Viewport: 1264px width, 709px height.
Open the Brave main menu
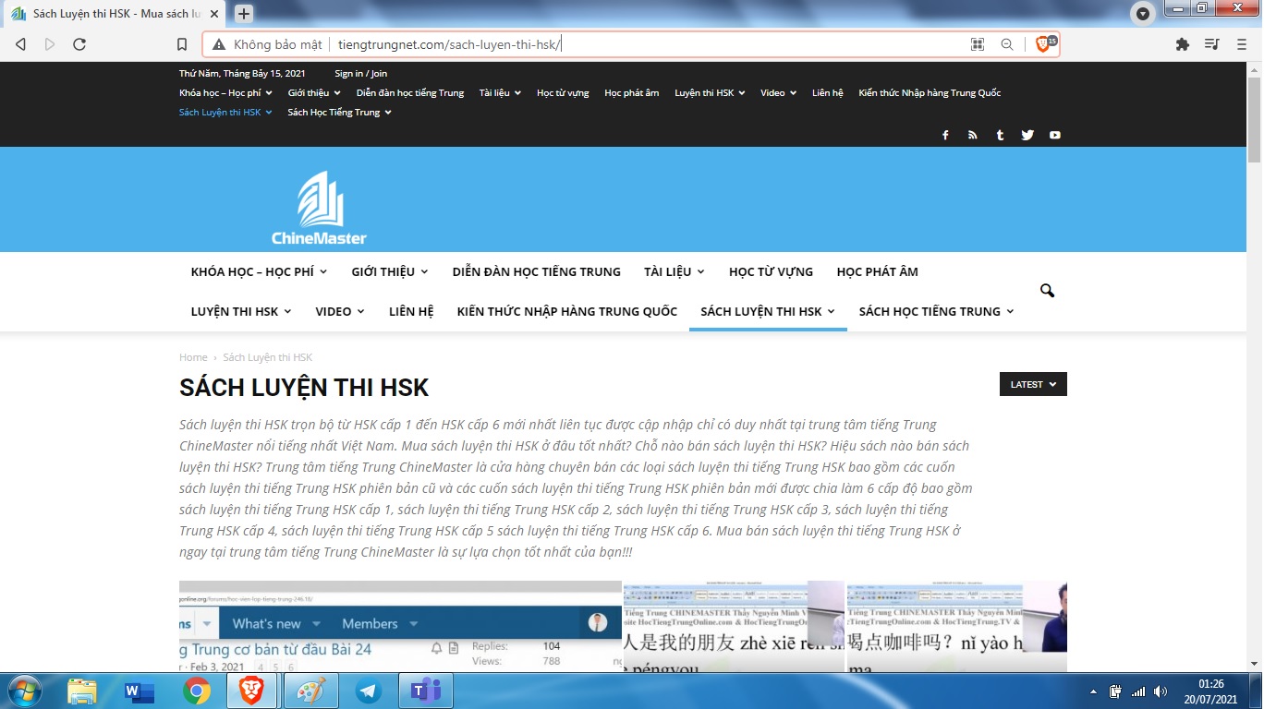coord(1241,44)
